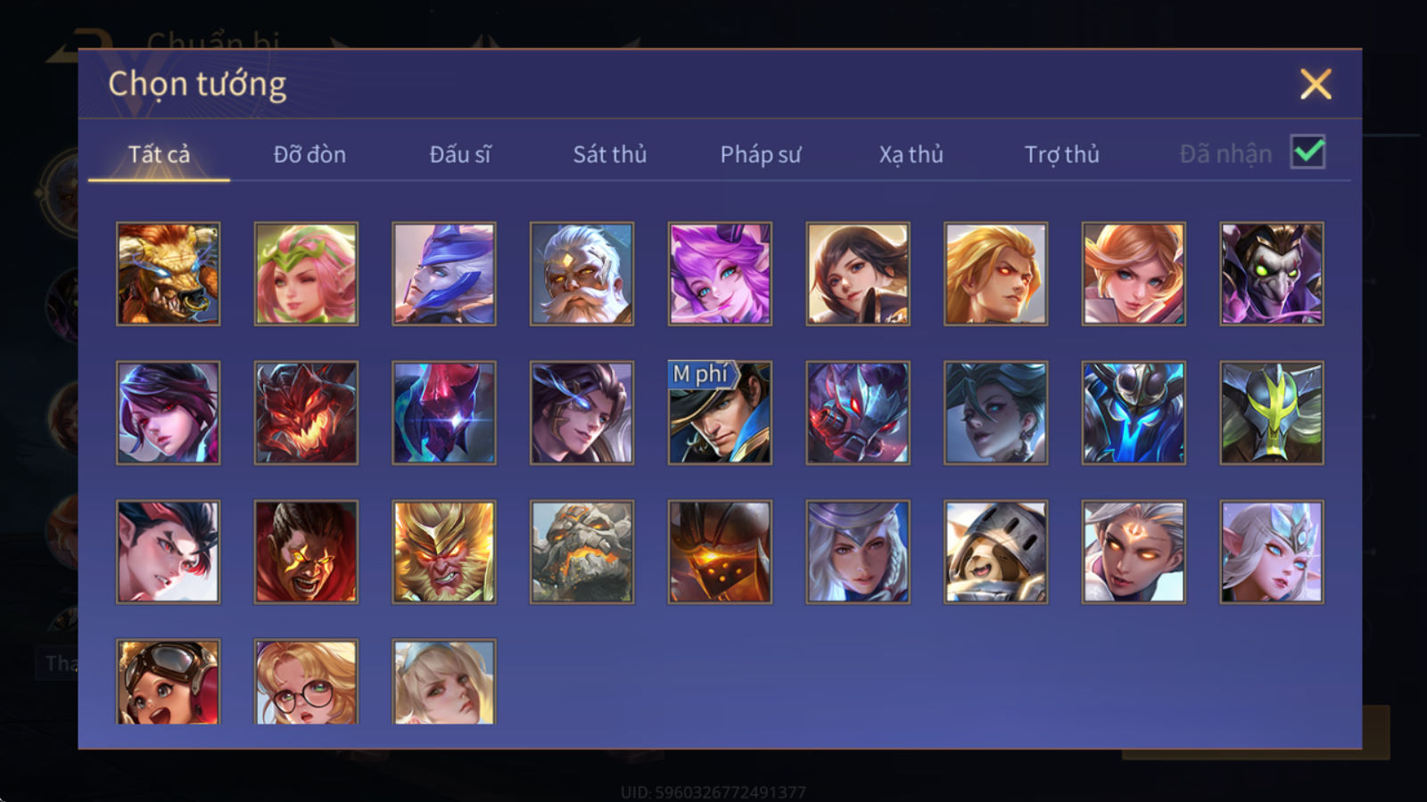Choose the green-crested armored knight hero
This screenshot has width=1427, height=802.
[x=1272, y=413]
